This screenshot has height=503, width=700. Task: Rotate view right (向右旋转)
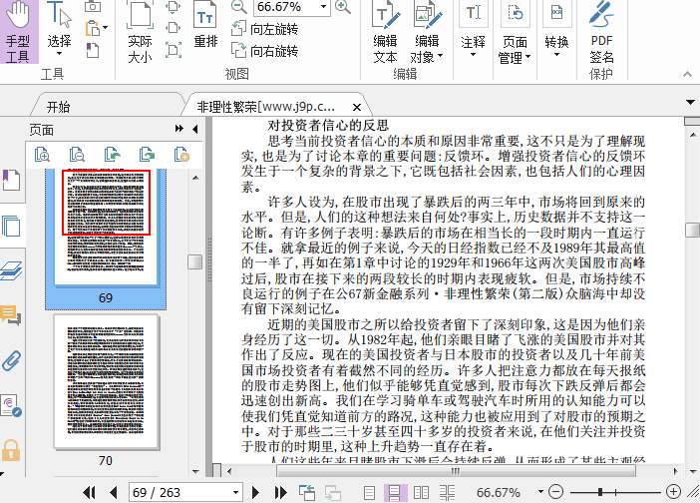[x=264, y=51]
